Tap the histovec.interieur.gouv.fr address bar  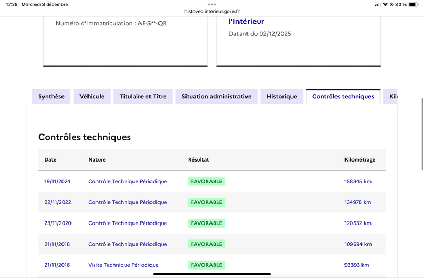coord(212,11)
